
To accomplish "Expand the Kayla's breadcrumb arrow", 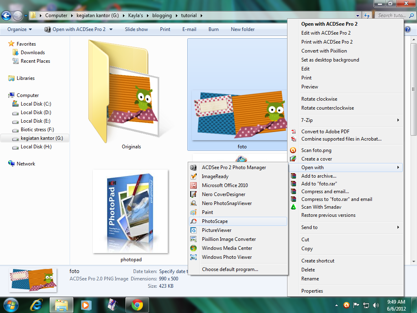I will coord(147,15).
